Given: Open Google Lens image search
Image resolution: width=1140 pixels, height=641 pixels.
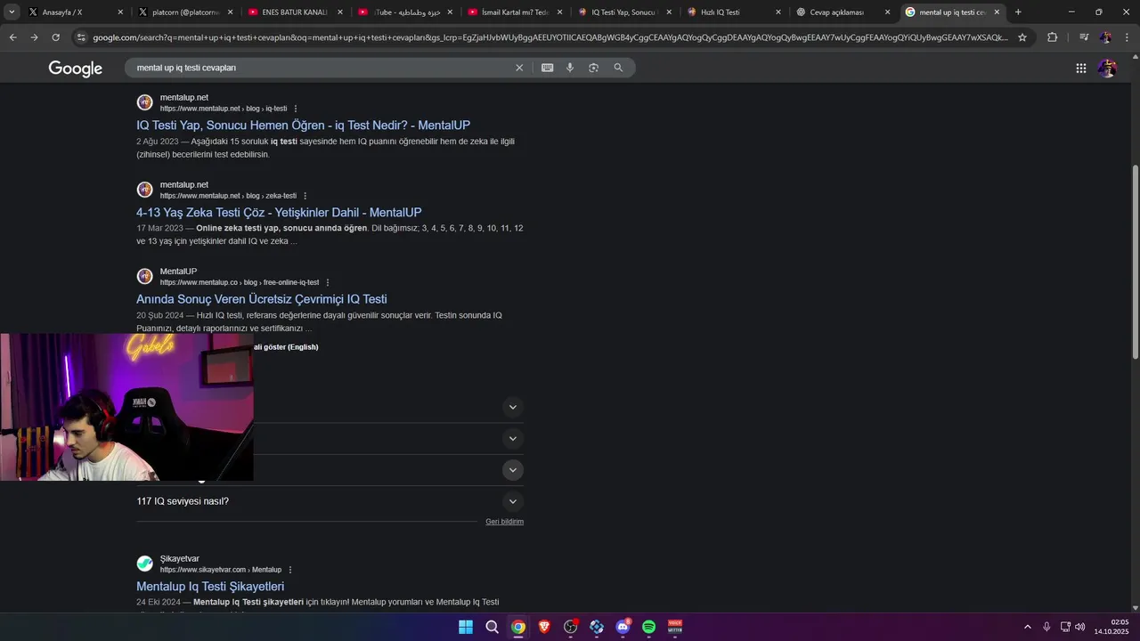Looking at the screenshot, I should pyautogui.click(x=593, y=68).
